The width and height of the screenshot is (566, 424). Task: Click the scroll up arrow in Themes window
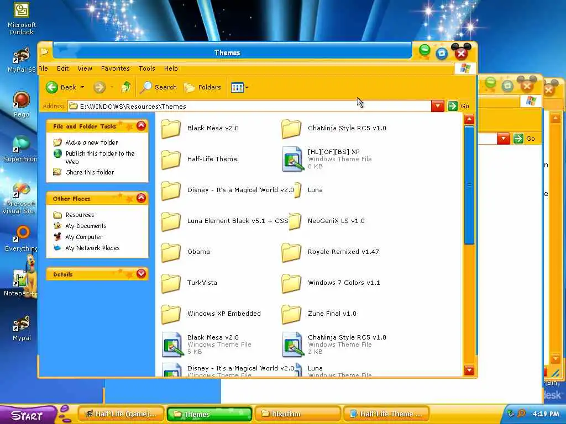469,119
